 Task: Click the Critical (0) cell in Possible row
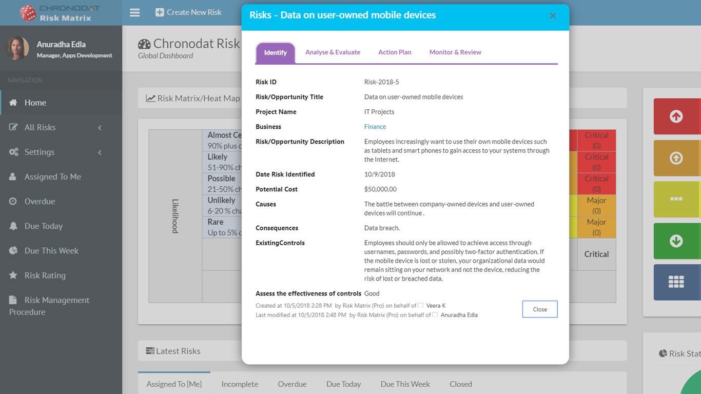596,184
